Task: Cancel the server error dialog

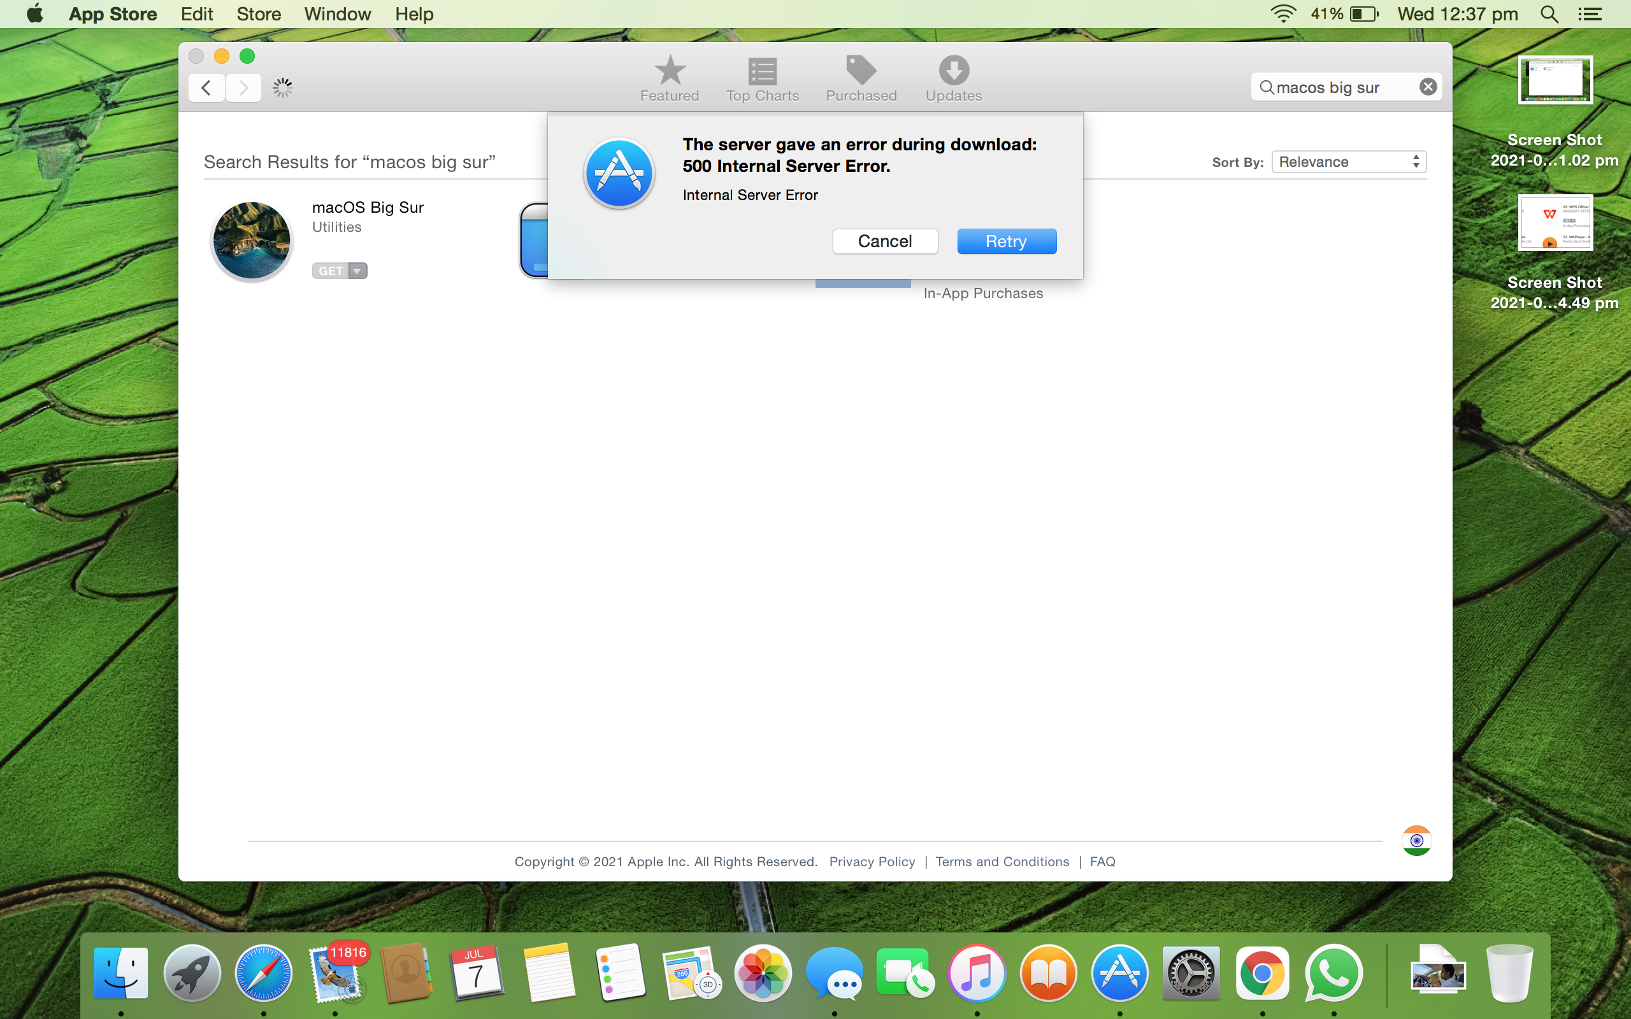Action: pos(884,241)
